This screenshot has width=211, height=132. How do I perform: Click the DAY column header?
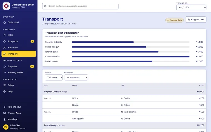coord(46,85)
